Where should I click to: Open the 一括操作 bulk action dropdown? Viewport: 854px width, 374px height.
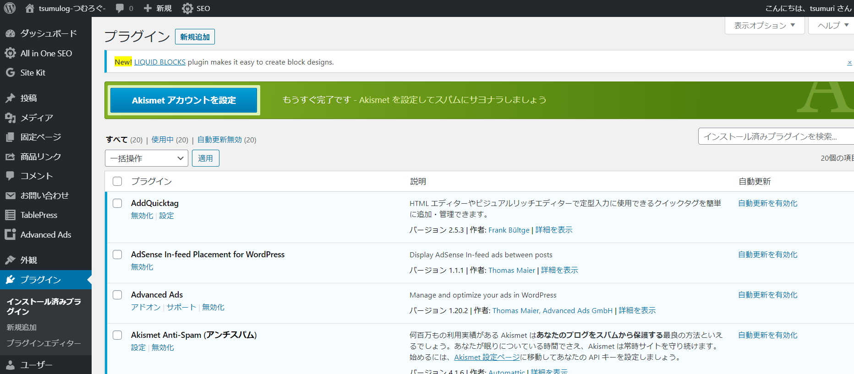click(x=147, y=158)
